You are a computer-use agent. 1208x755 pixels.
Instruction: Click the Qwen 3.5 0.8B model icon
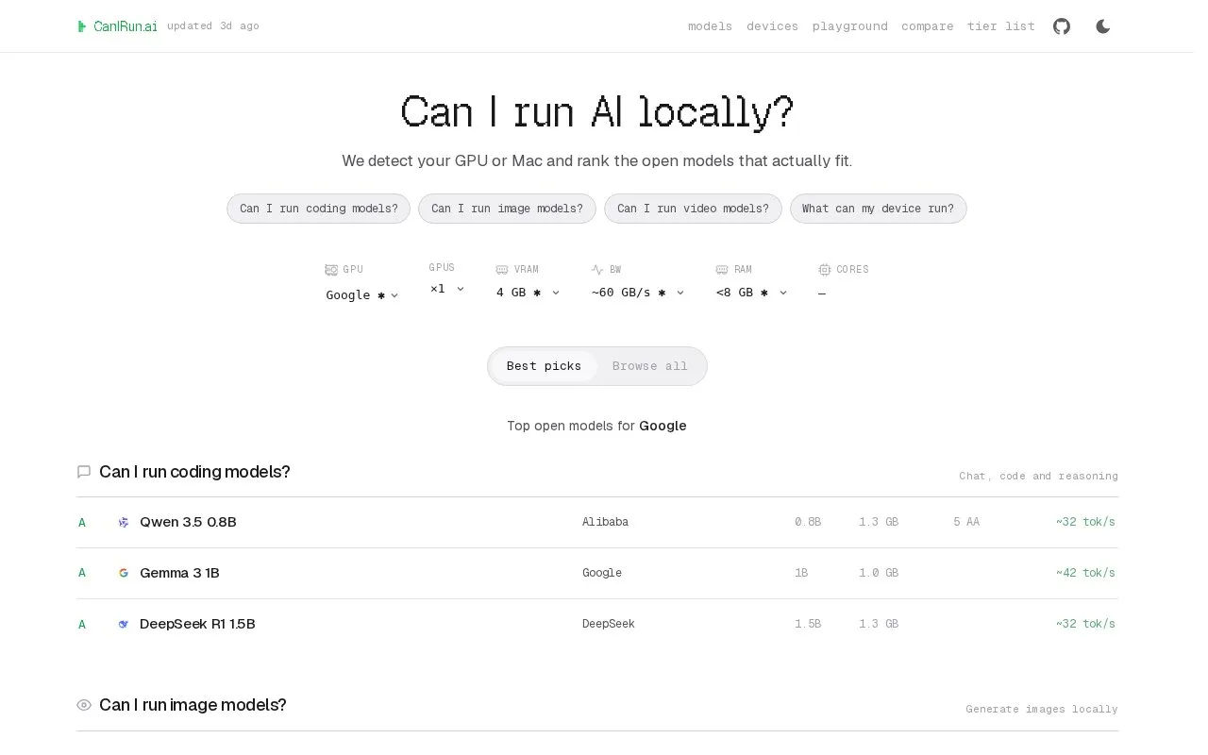pos(124,522)
